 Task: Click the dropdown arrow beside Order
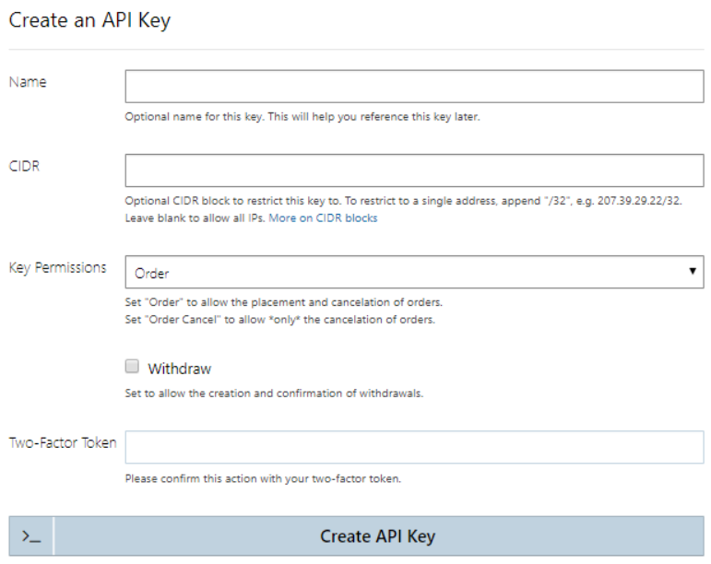[692, 272]
